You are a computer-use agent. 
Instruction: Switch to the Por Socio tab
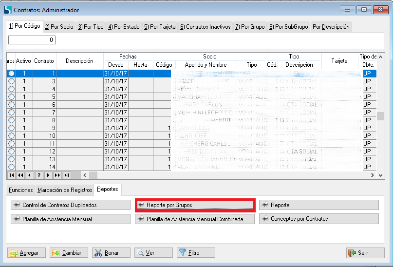[x=59, y=27]
